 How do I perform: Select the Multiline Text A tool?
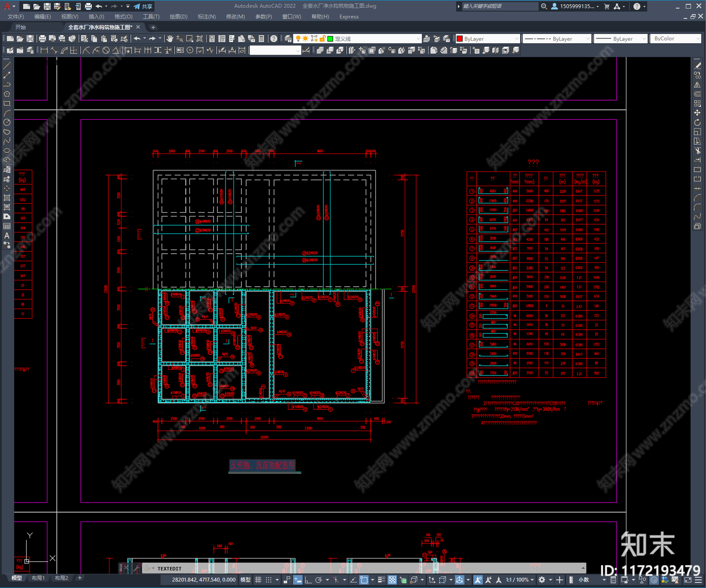pyautogui.click(x=7, y=236)
